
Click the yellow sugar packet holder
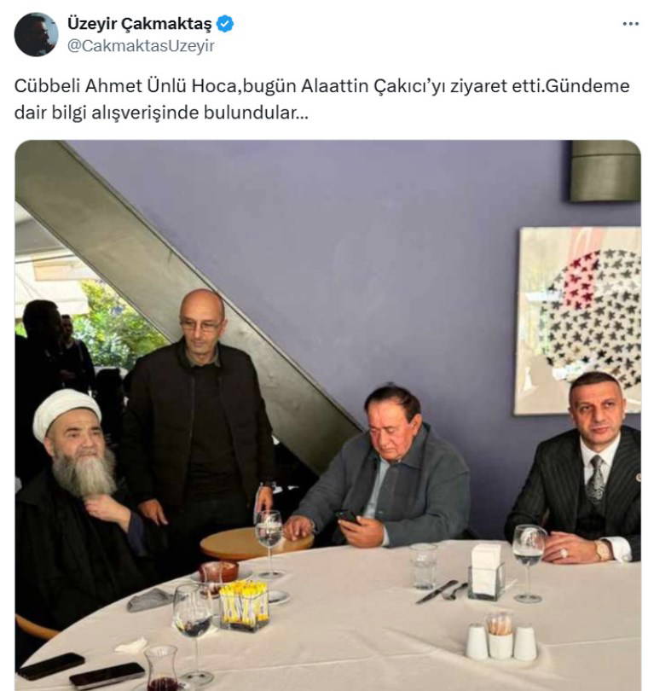click(244, 607)
